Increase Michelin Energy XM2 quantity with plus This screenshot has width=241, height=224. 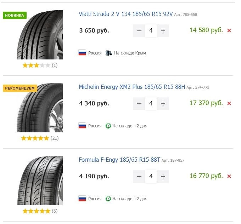[163, 104]
